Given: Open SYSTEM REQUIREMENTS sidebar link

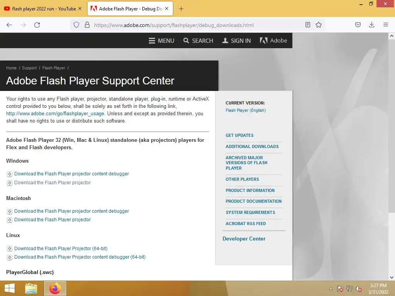Looking at the screenshot, I should [250, 212].
